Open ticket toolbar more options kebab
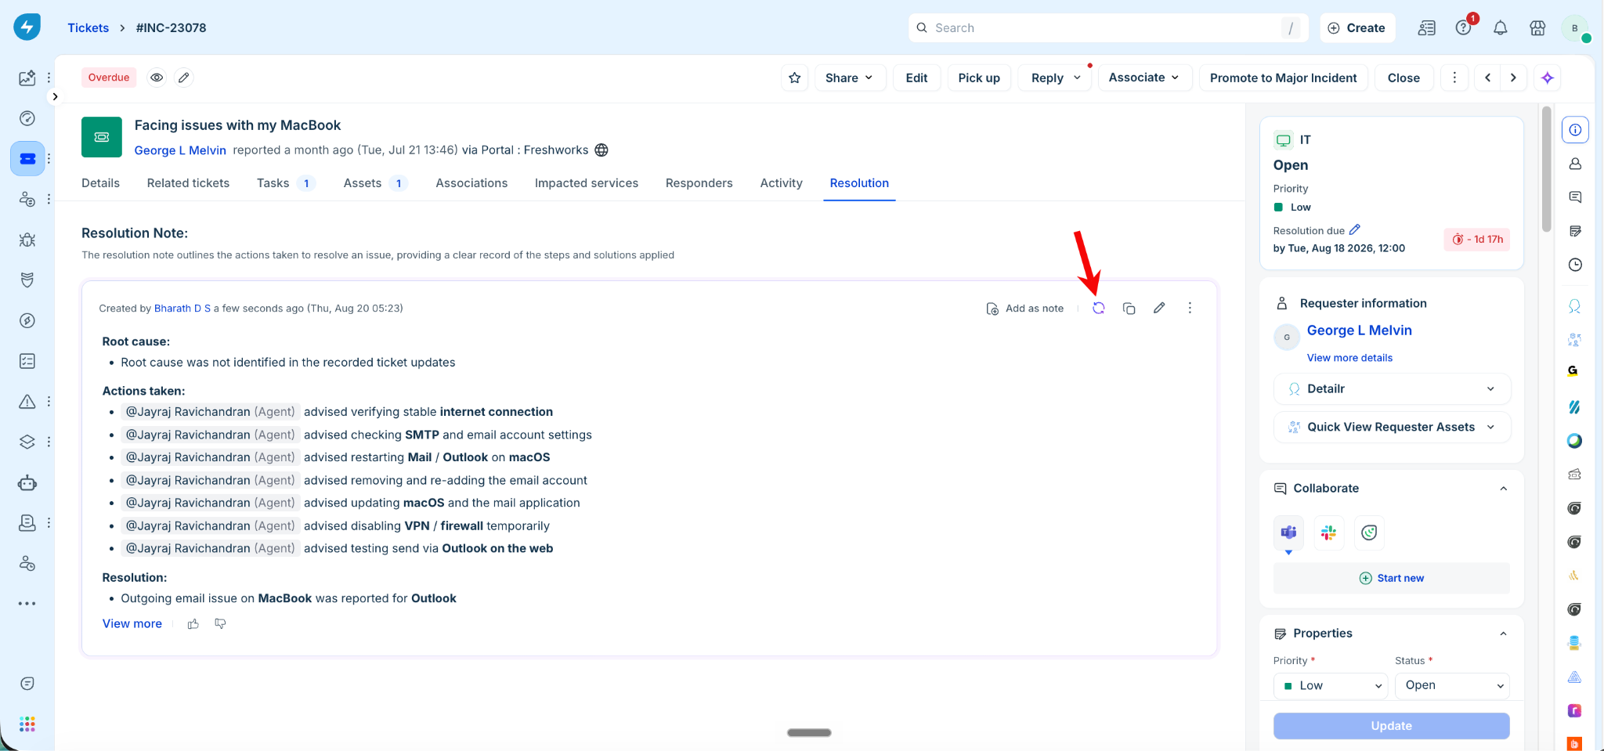 [x=1454, y=78]
